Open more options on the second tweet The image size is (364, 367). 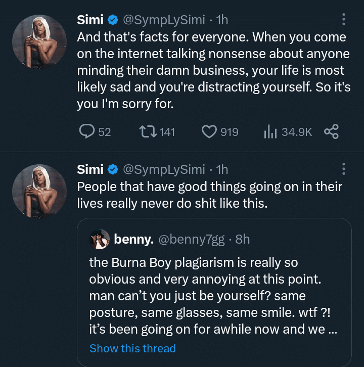pos(344,169)
